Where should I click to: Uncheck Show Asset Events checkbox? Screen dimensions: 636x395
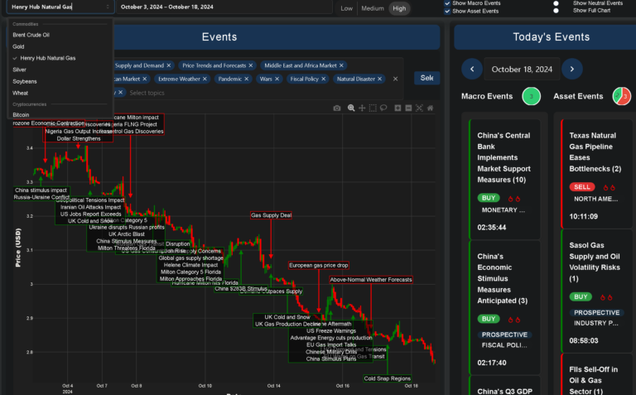pos(447,12)
